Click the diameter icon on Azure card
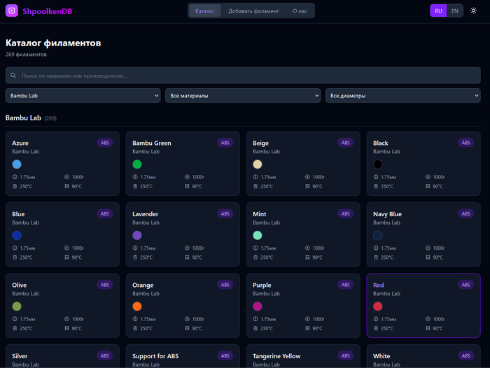490x368 pixels. click(15, 177)
